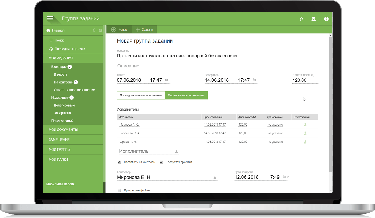Click the Описание field
Image resolution: width=375 pixels, height=218 pixels.
(x=217, y=66)
